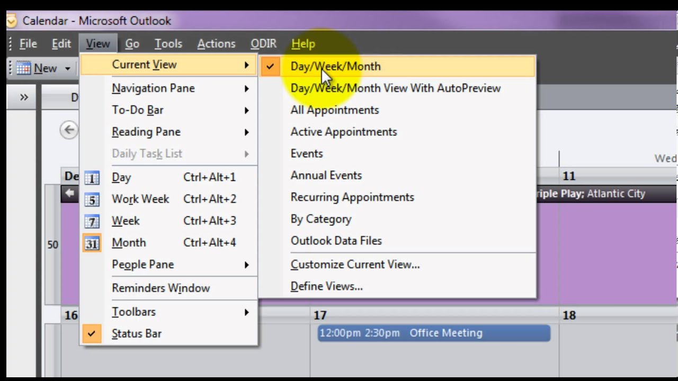Image resolution: width=678 pixels, height=381 pixels.
Task: Open the New button dropdown arrow
Action: [67, 69]
